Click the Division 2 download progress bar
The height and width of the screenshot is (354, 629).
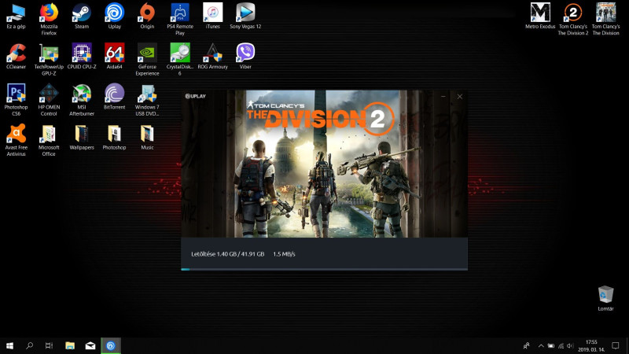tap(324, 269)
